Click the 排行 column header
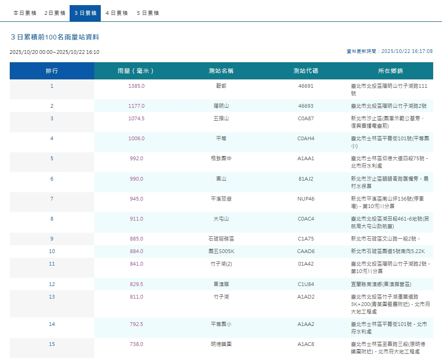 (x=52, y=71)
